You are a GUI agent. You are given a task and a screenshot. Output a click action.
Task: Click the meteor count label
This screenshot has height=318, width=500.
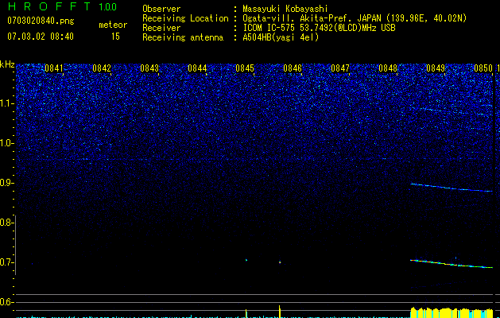(x=113, y=25)
